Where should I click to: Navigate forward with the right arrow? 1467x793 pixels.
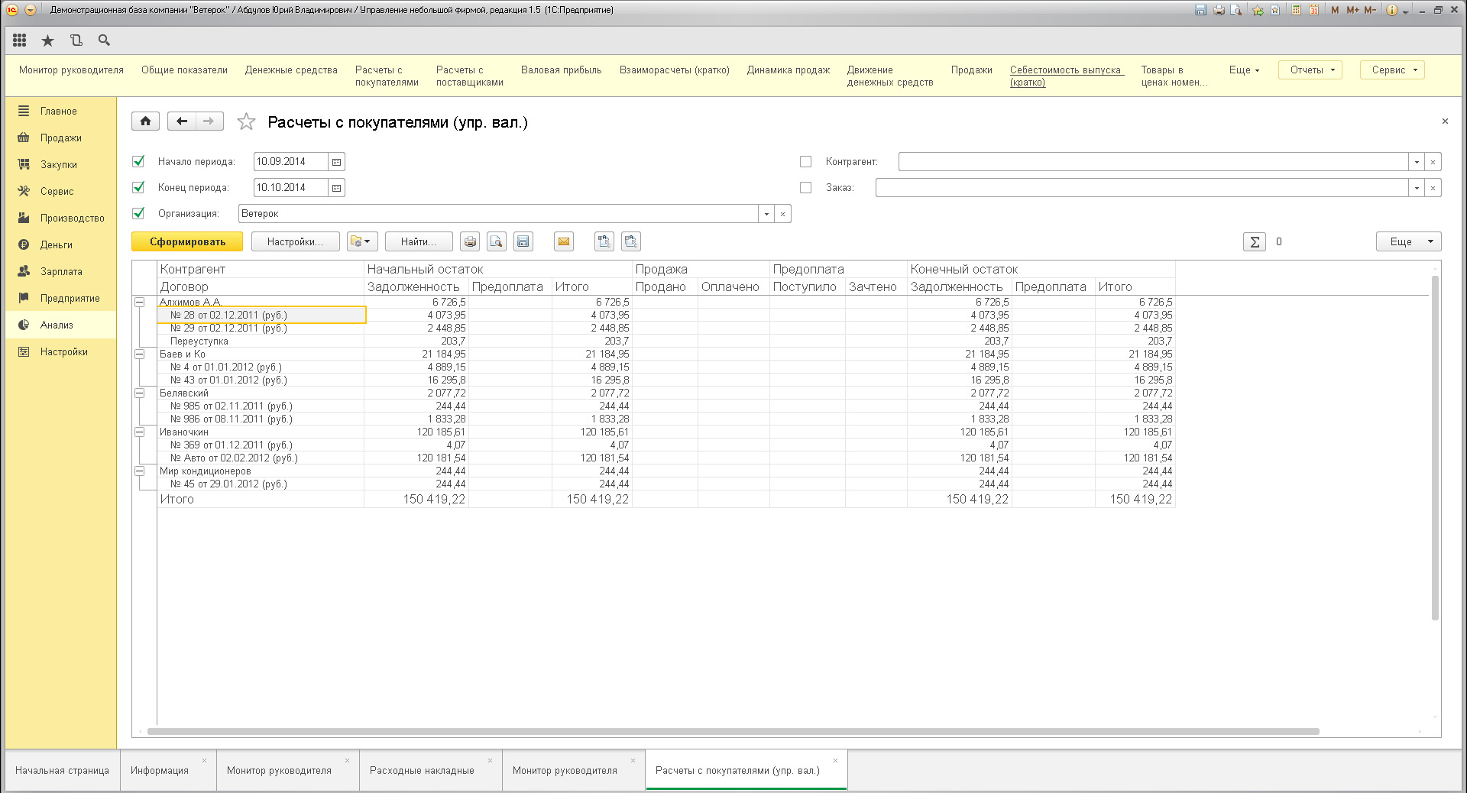tap(209, 121)
